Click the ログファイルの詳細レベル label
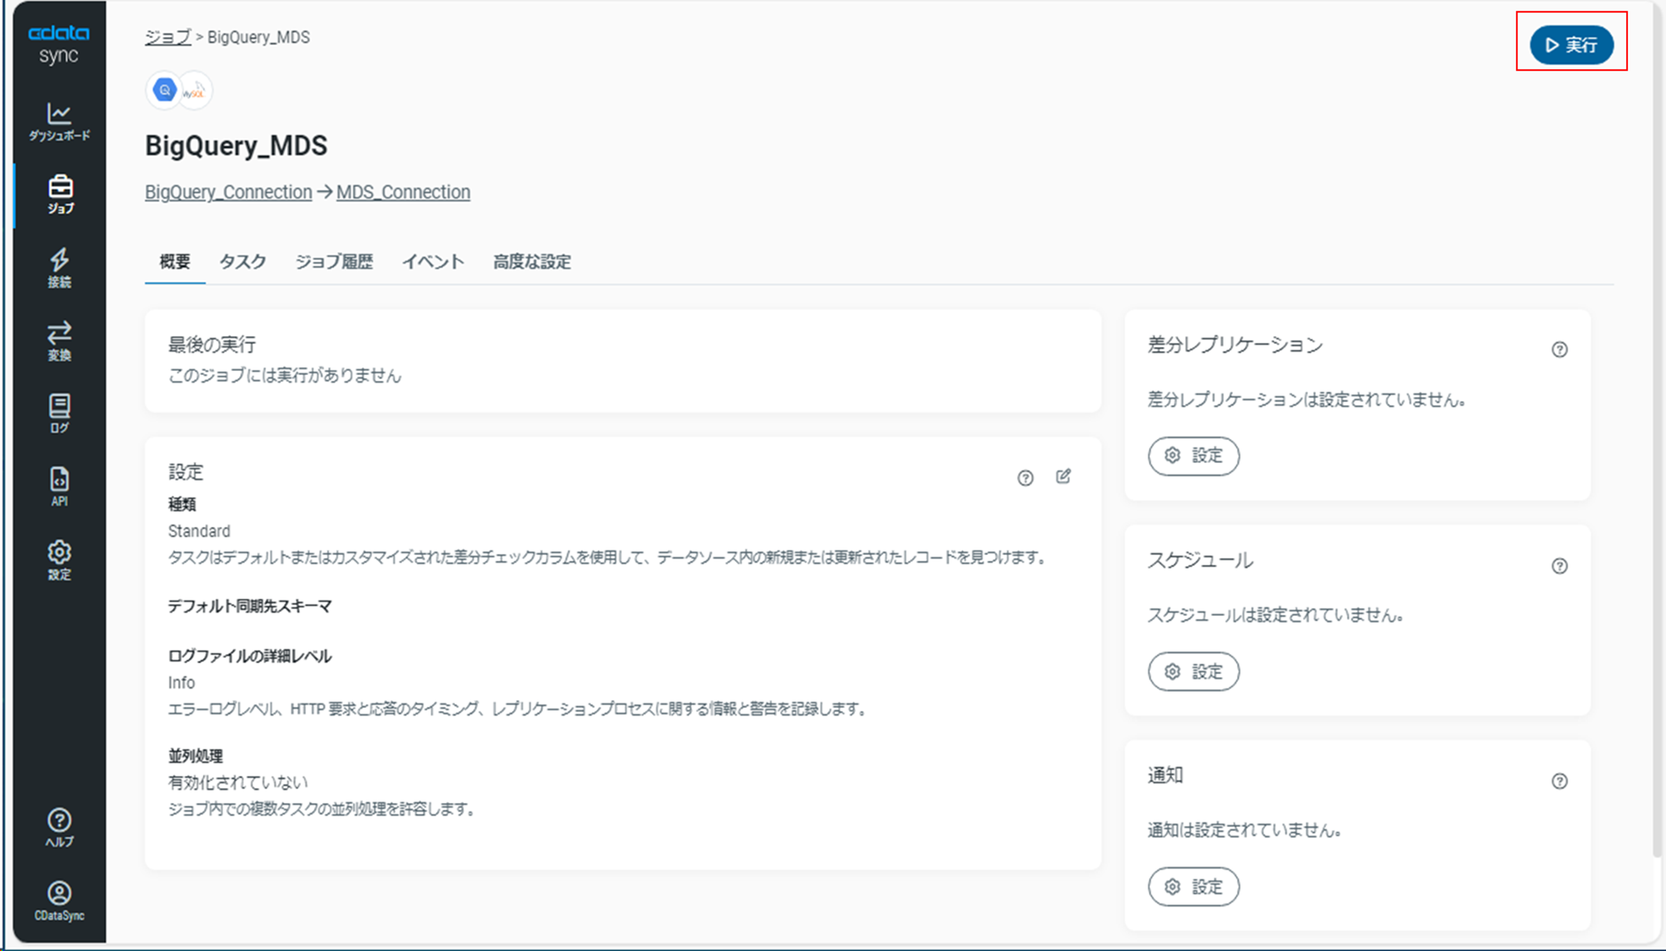1666x951 pixels. pyautogui.click(x=250, y=656)
